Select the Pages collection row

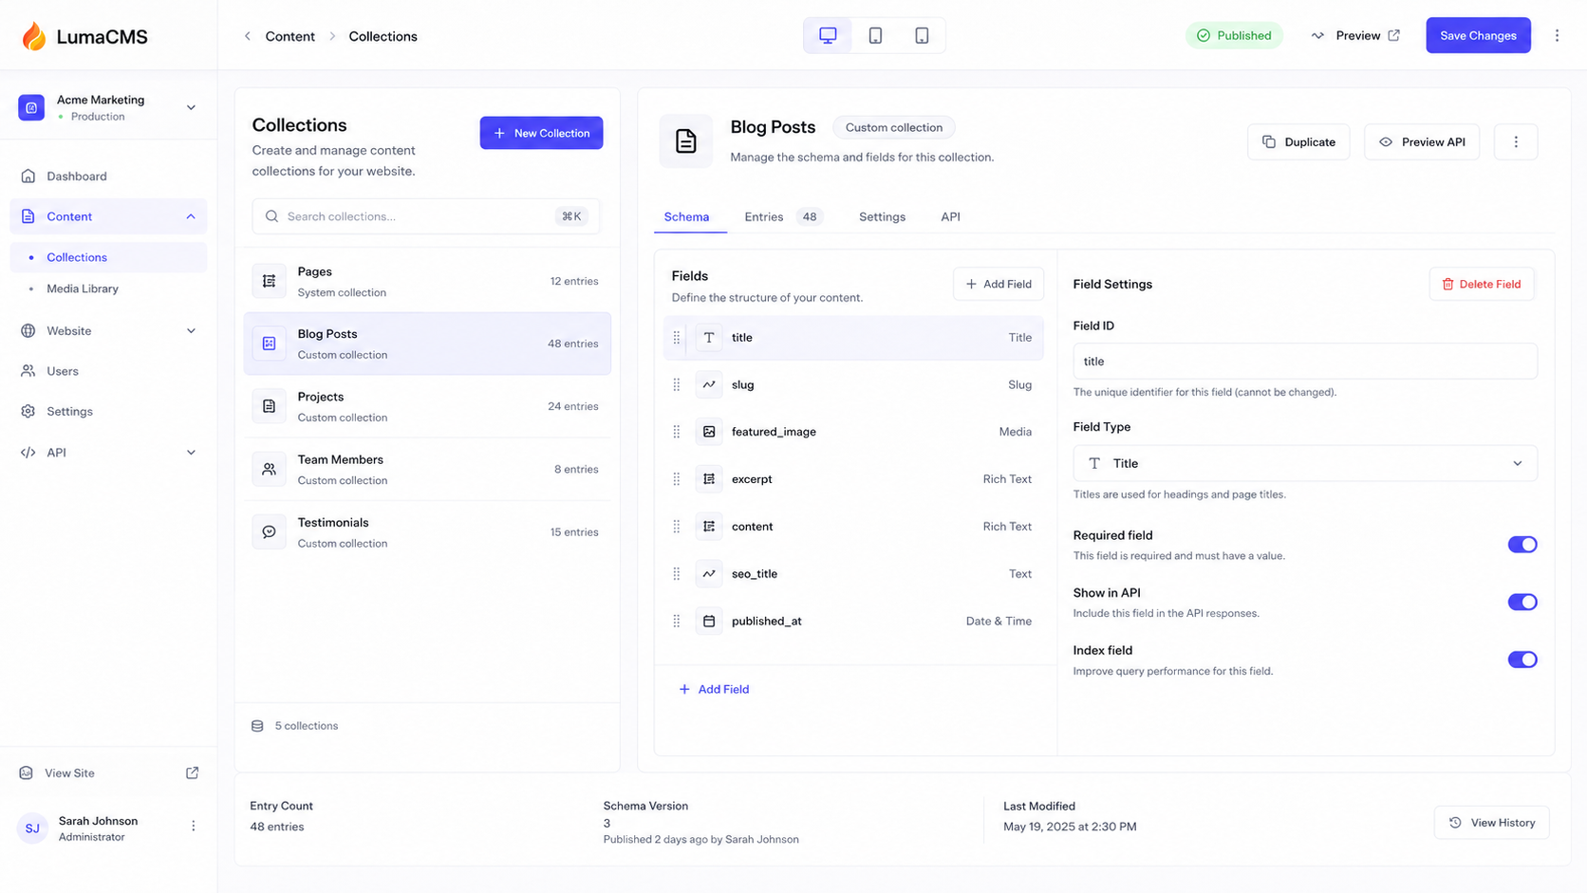(x=427, y=281)
